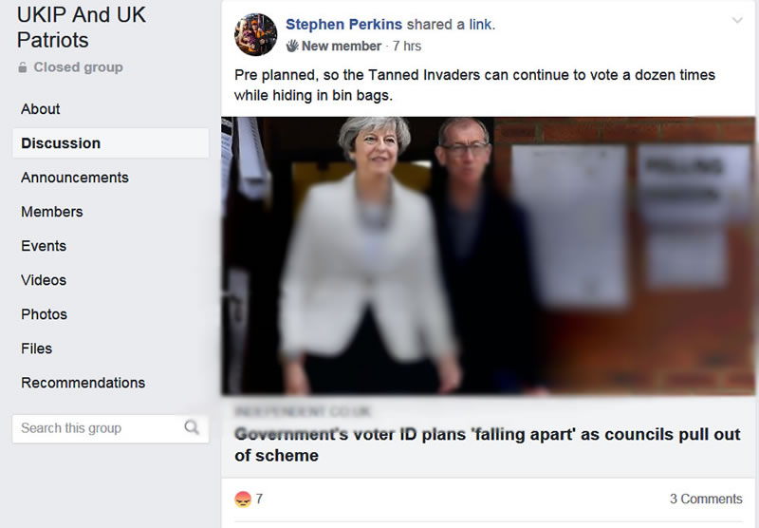Select the Discussion tab
The width and height of the screenshot is (759, 528).
[61, 143]
